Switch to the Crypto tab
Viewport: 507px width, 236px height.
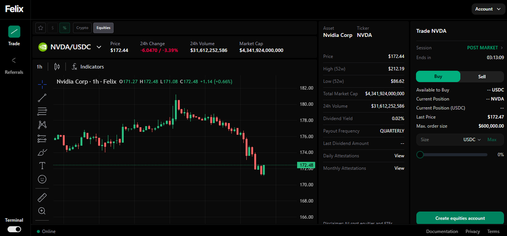coord(82,27)
